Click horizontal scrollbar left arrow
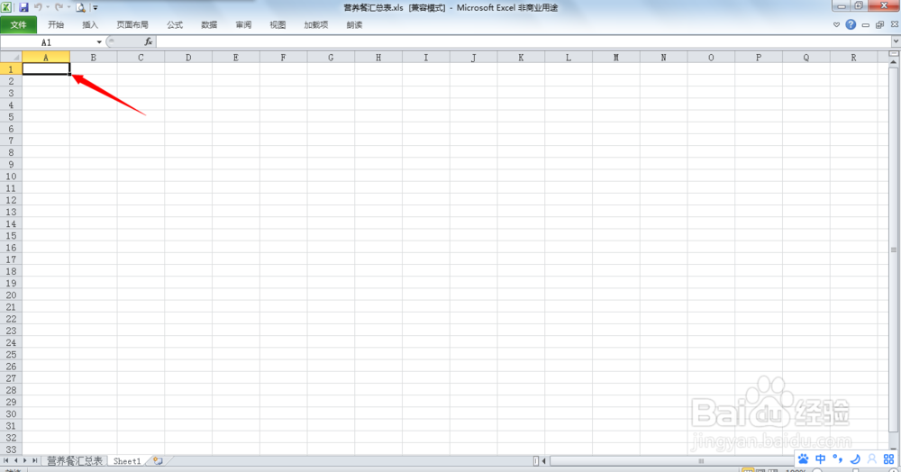 pos(543,460)
